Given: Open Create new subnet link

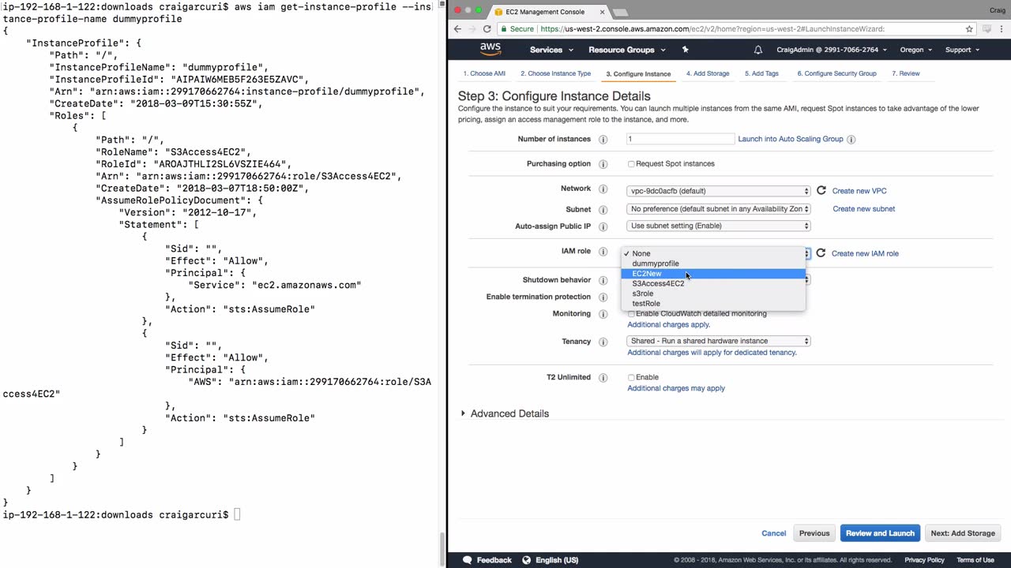Looking at the screenshot, I should pos(864,209).
